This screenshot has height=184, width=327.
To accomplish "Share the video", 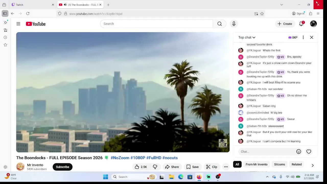I will click(172, 167).
